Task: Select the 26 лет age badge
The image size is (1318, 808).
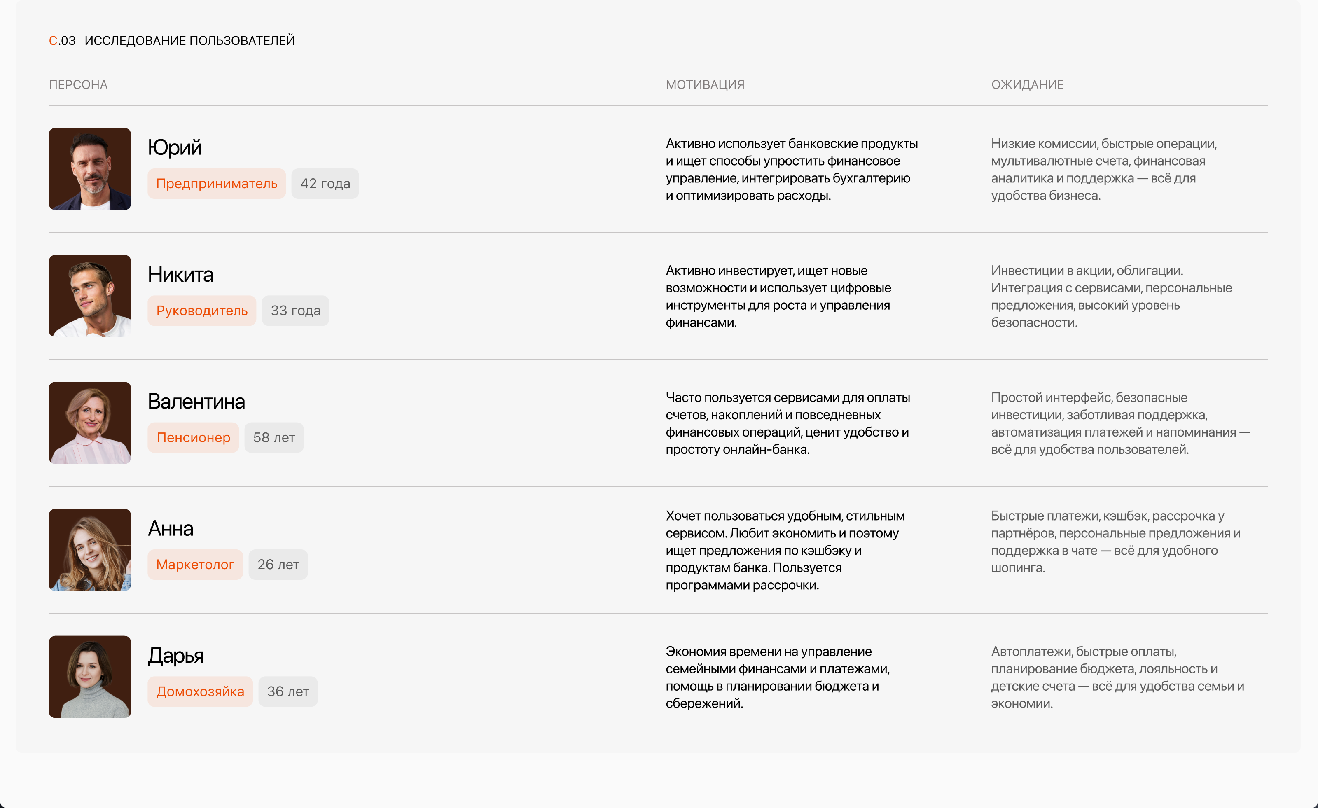Action: tap(278, 565)
